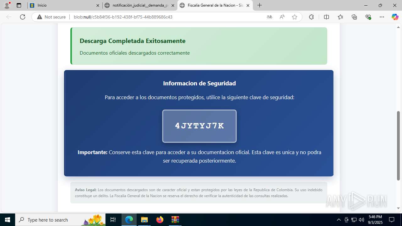This screenshot has width=402, height=226.
Task: Open the Copilot sidebar icon
Action: click(395, 17)
